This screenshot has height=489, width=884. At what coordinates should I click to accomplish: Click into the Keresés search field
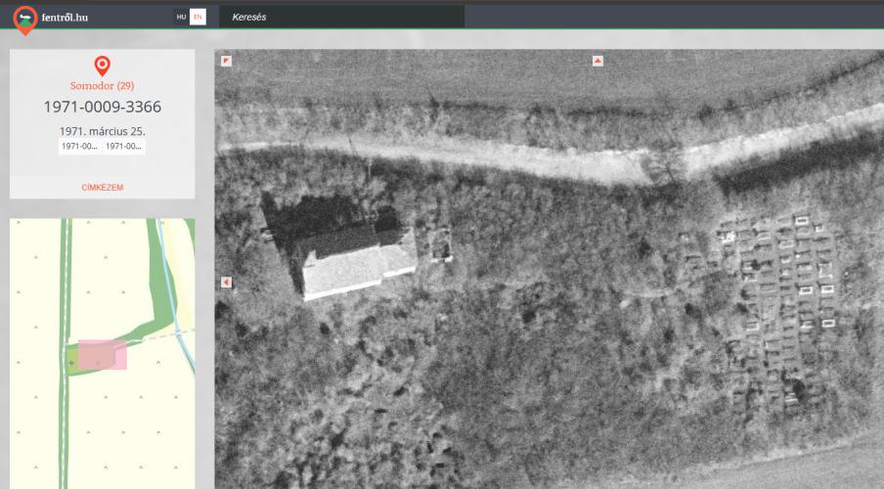(x=340, y=17)
